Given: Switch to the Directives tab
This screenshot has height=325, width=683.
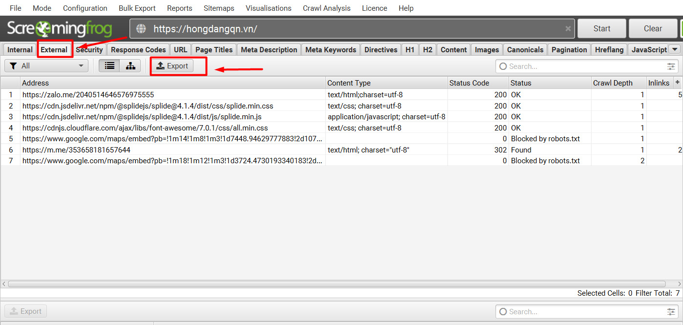Looking at the screenshot, I should 381,50.
